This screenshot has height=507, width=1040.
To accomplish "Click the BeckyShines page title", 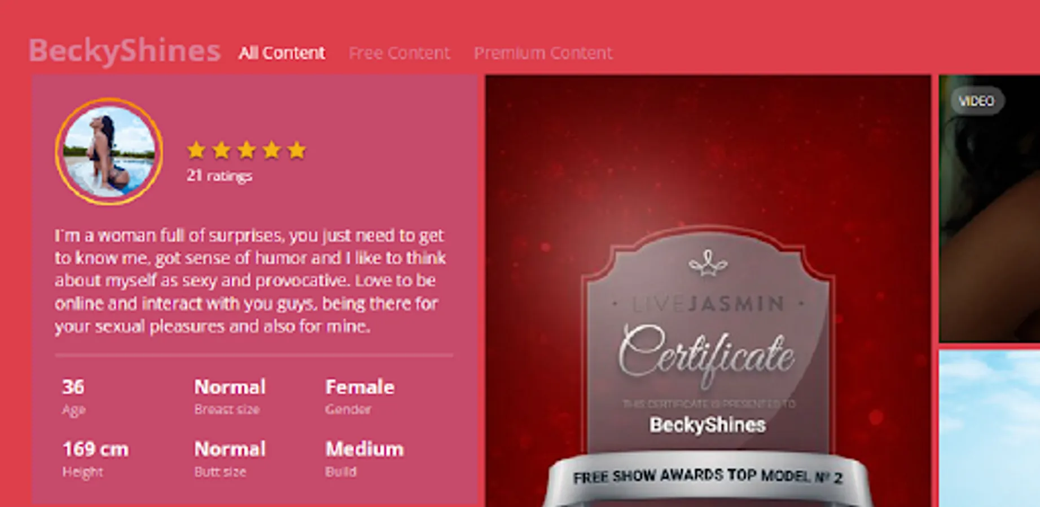I will [x=125, y=51].
